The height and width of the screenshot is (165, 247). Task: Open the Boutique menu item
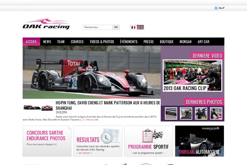coord(166,42)
